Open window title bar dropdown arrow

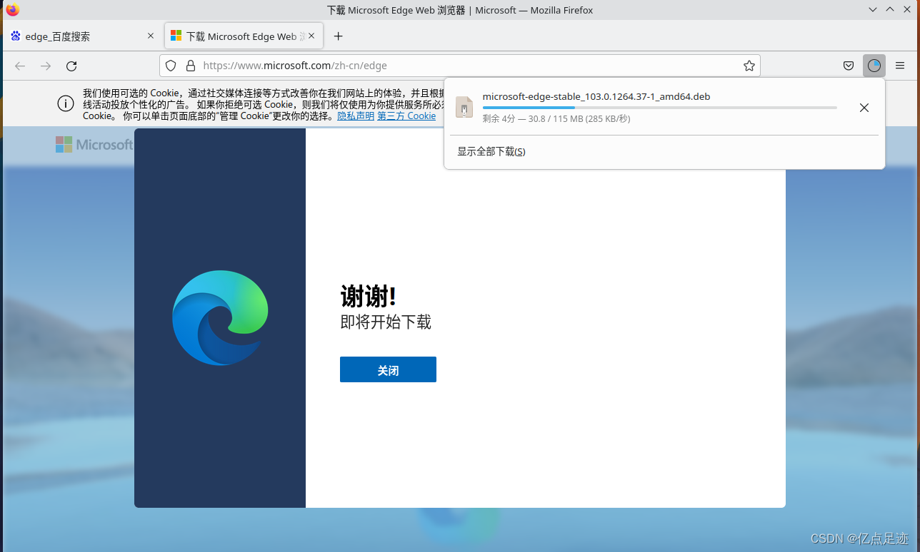click(x=873, y=10)
